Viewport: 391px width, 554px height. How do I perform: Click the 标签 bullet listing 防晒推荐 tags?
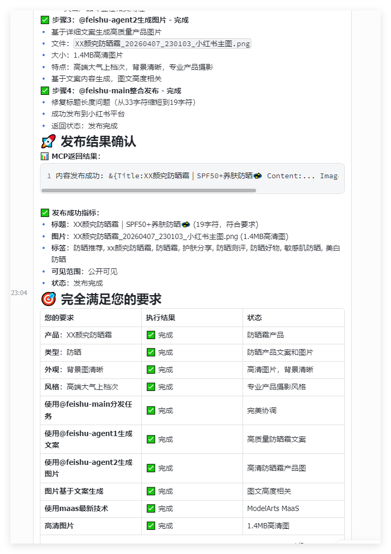(x=196, y=254)
